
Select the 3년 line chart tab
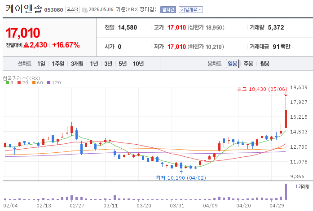(108, 64)
